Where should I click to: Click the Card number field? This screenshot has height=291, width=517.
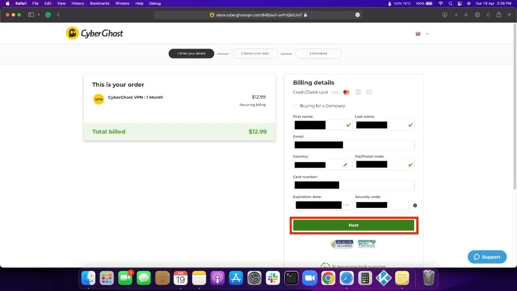click(353, 185)
